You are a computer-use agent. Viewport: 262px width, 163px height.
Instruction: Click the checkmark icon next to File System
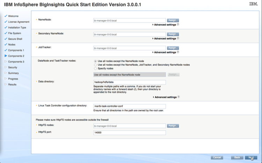pos(6,33)
